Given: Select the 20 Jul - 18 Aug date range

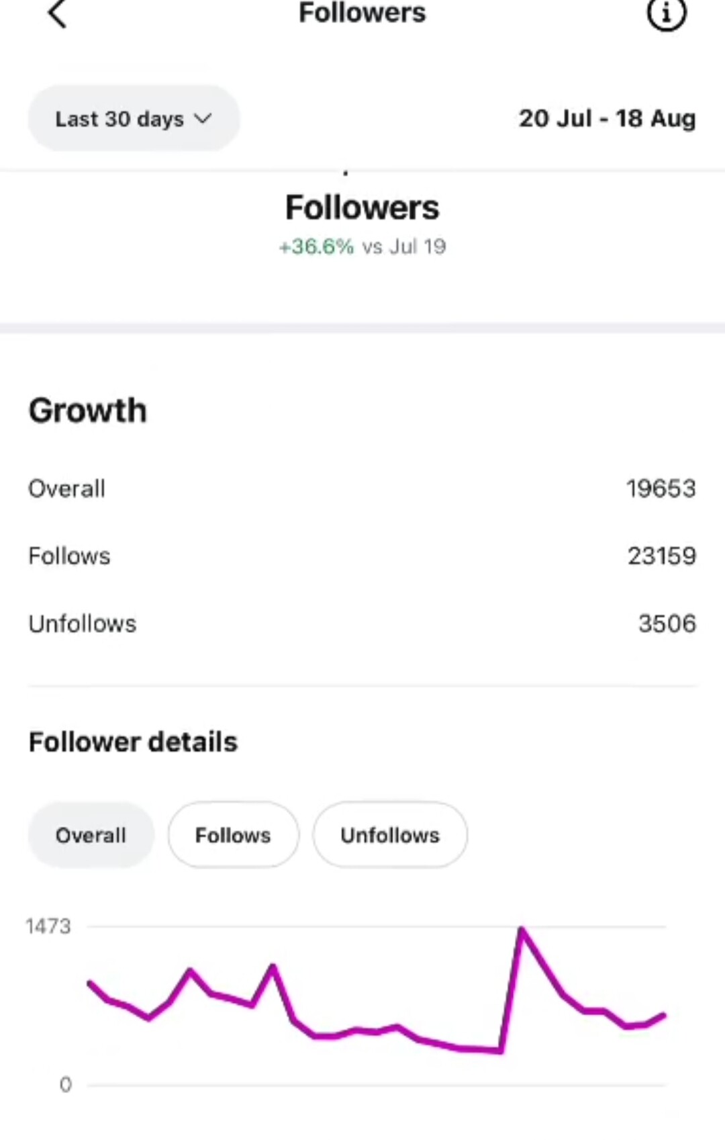Looking at the screenshot, I should (x=607, y=118).
